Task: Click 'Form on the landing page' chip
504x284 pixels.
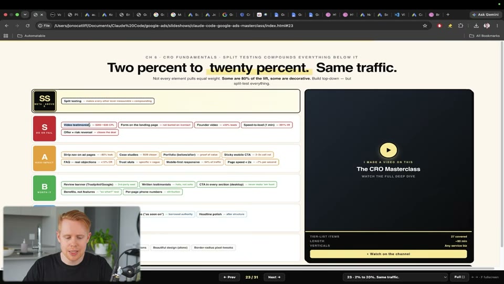Action: click(x=155, y=125)
